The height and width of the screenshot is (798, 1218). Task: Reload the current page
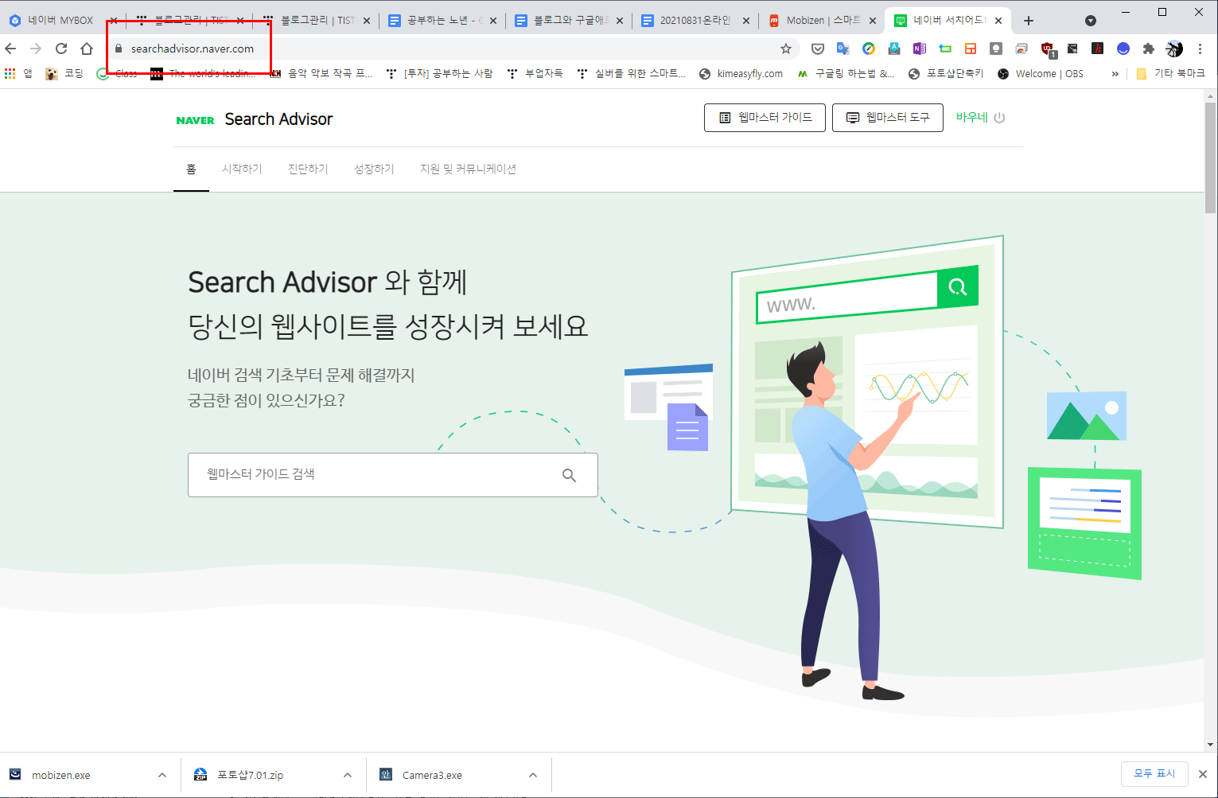(61, 49)
